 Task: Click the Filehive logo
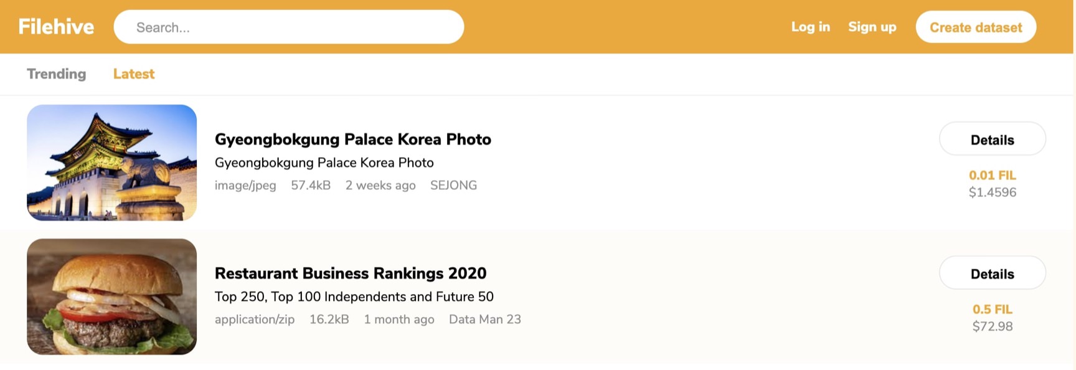[x=56, y=27]
